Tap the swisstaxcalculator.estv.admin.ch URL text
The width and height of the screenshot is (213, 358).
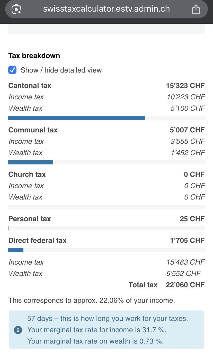point(106,9)
